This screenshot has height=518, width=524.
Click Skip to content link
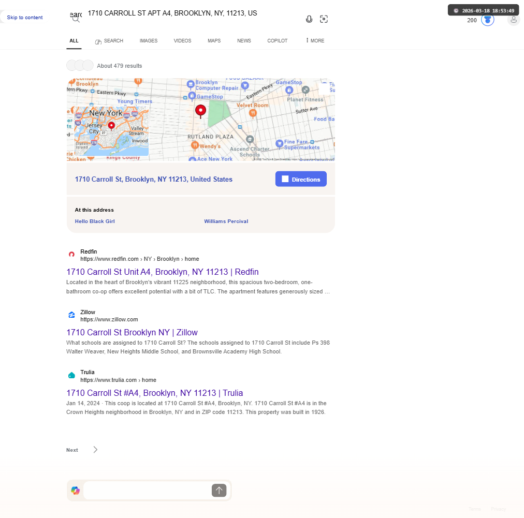(x=25, y=18)
